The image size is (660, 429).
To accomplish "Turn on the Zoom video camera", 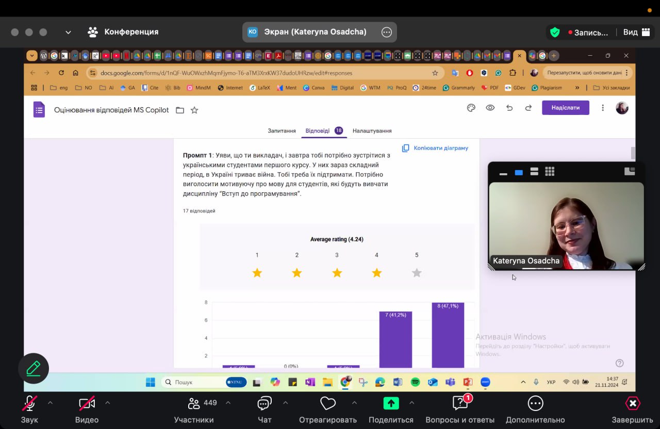I will 87,409.
